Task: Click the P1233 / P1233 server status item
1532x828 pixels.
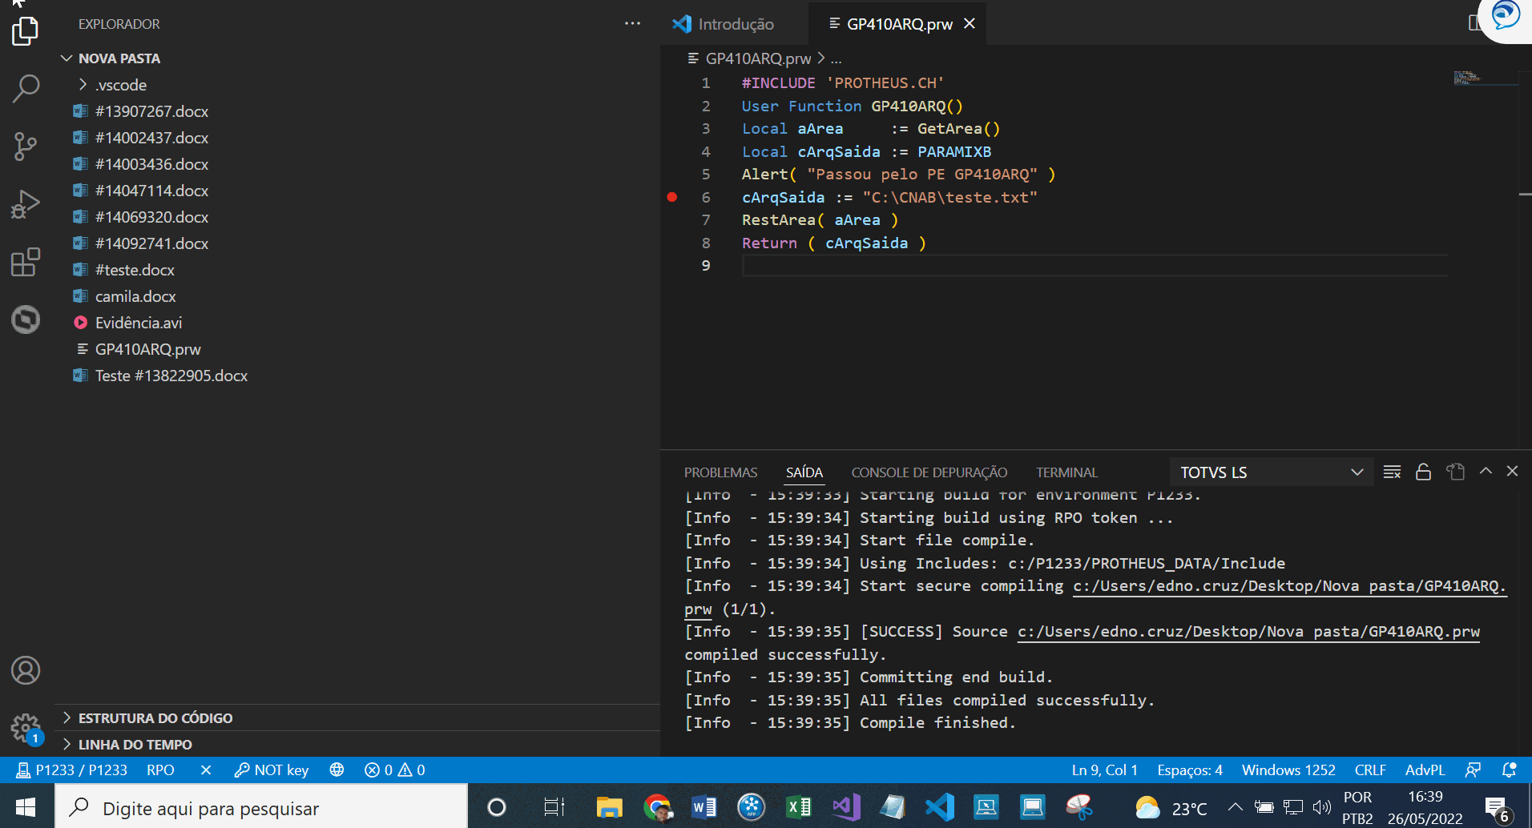Action: 72,770
